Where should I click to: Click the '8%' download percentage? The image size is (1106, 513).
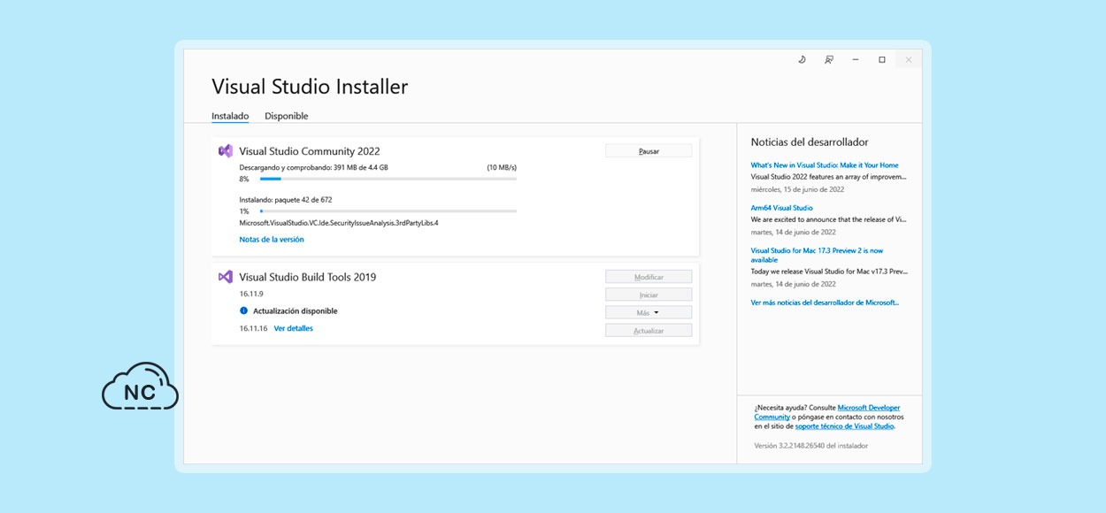(245, 179)
